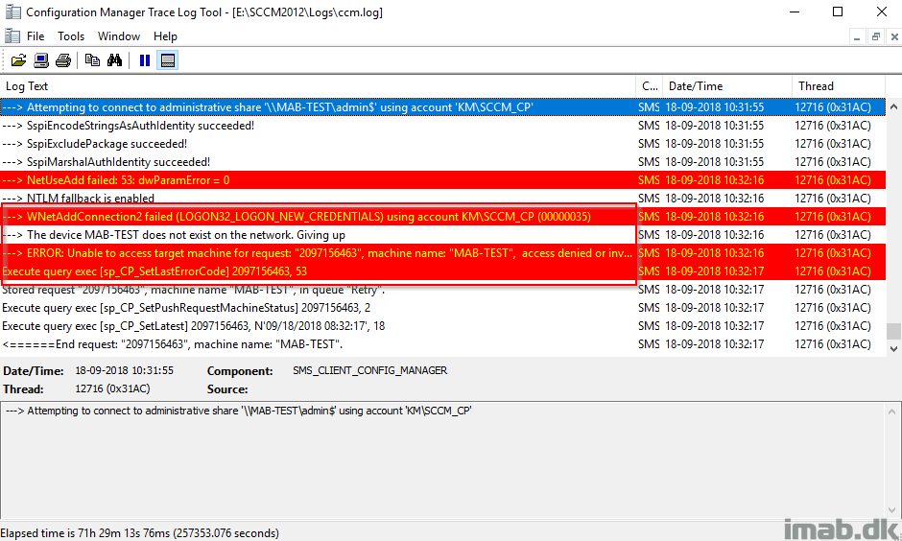The image size is (902, 541).
Task: Sort by the Date/Time column header
Action: pos(727,86)
